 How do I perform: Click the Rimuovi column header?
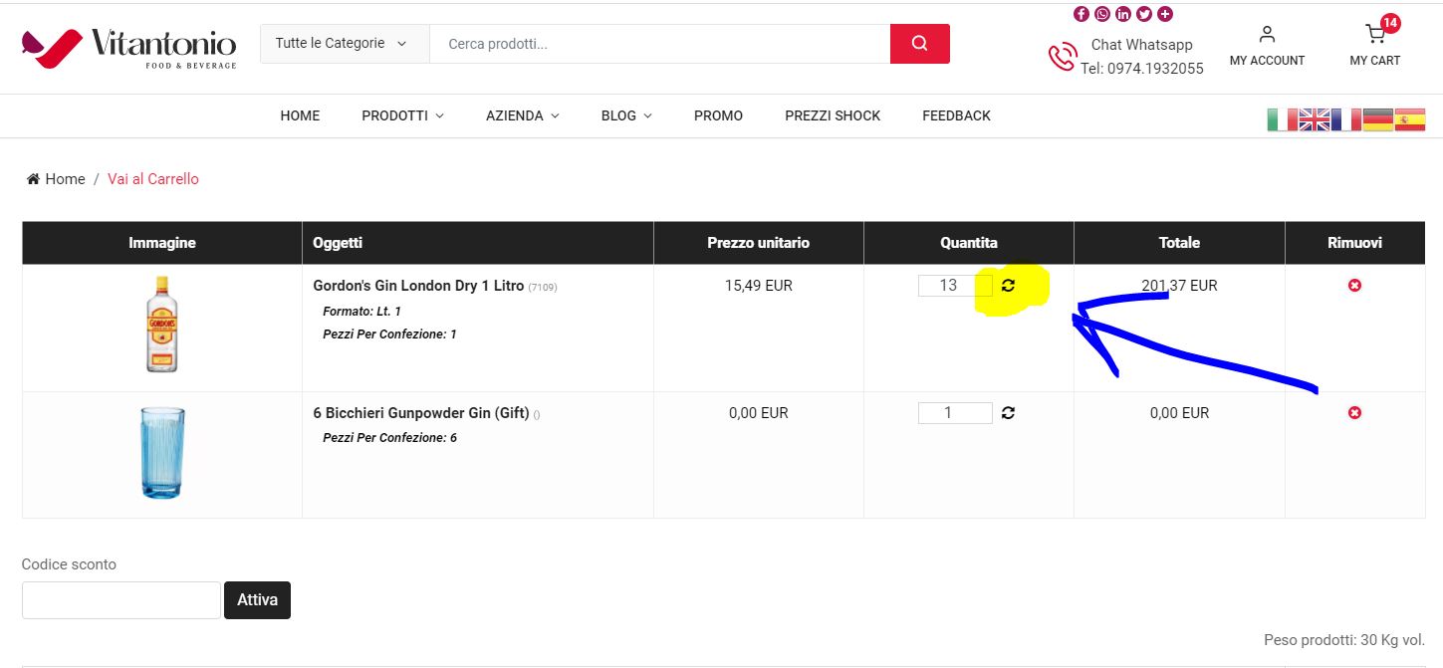point(1354,243)
